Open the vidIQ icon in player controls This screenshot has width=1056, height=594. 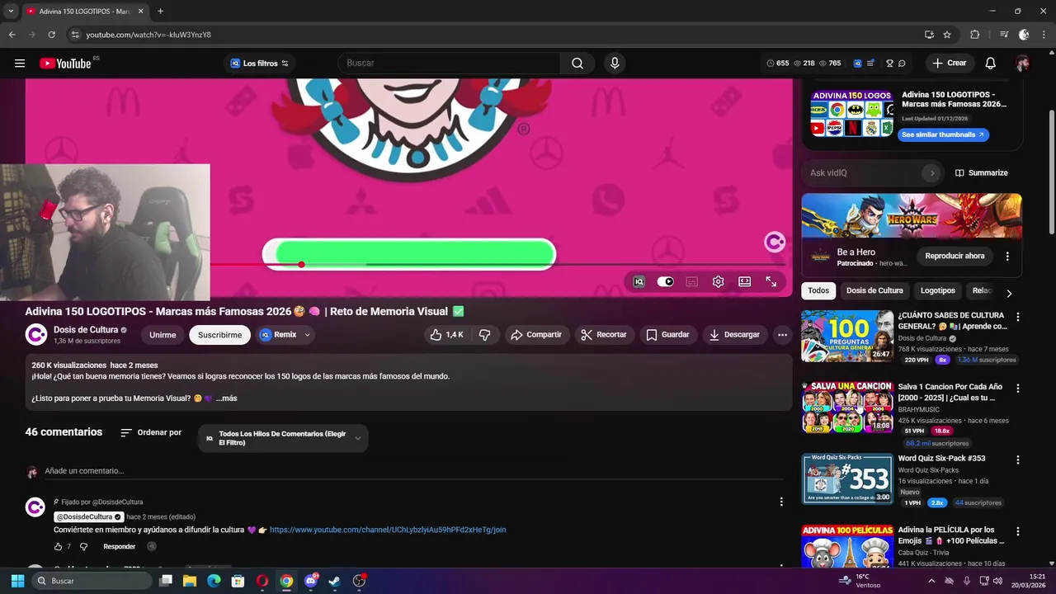(639, 281)
